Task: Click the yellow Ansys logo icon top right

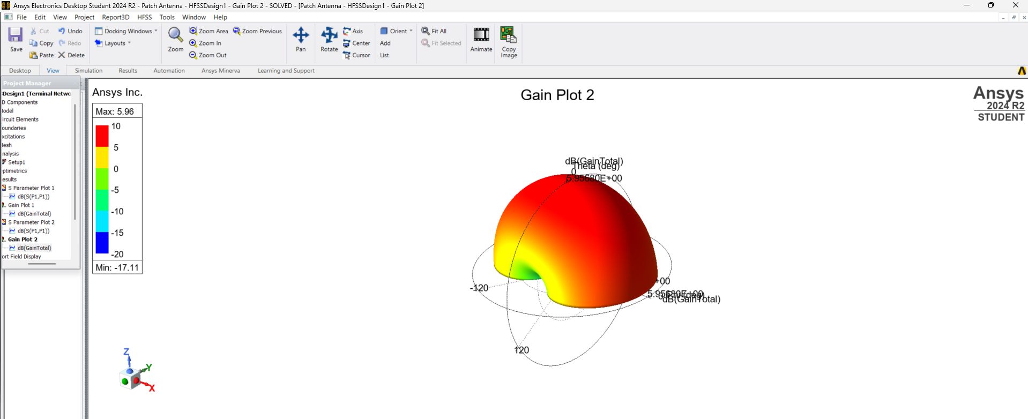Action: coord(1022,71)
